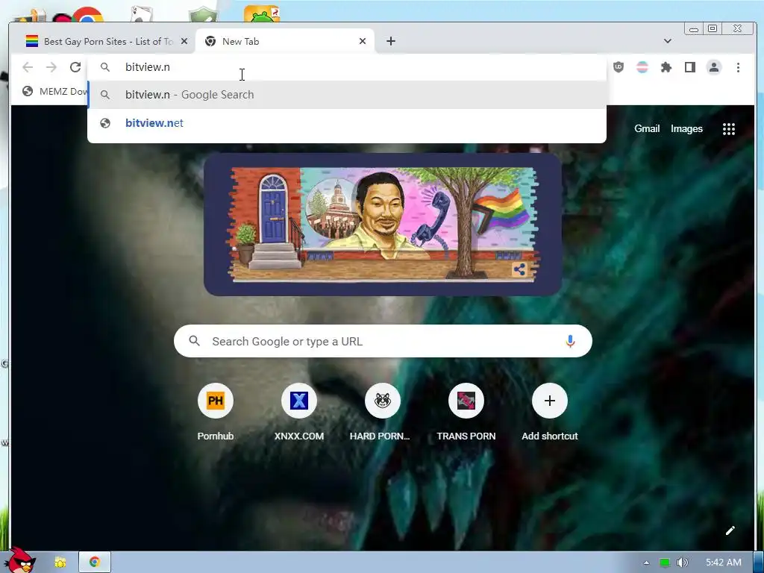This screenshot has height=573, width=764.
Task: Open the profile avatar menu
Action: [x=714, y=67]
